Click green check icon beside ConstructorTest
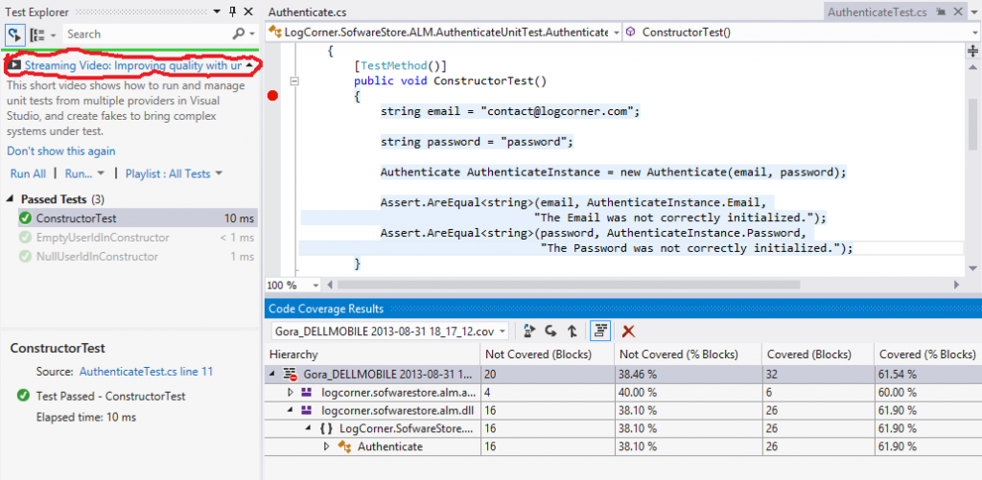 click(26, 218)
